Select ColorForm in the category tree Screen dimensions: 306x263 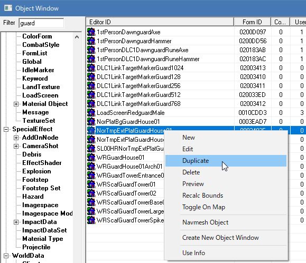[x=37, y=36]
